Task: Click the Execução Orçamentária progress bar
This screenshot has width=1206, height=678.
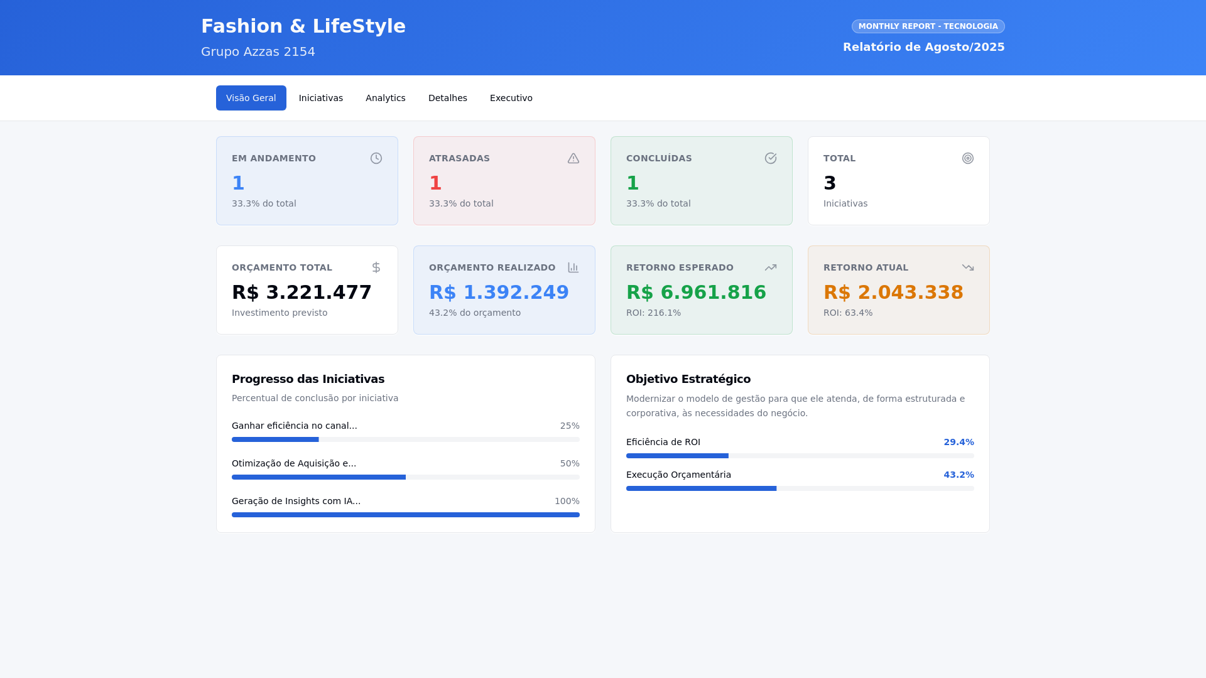Action: (x=800, y=488)
